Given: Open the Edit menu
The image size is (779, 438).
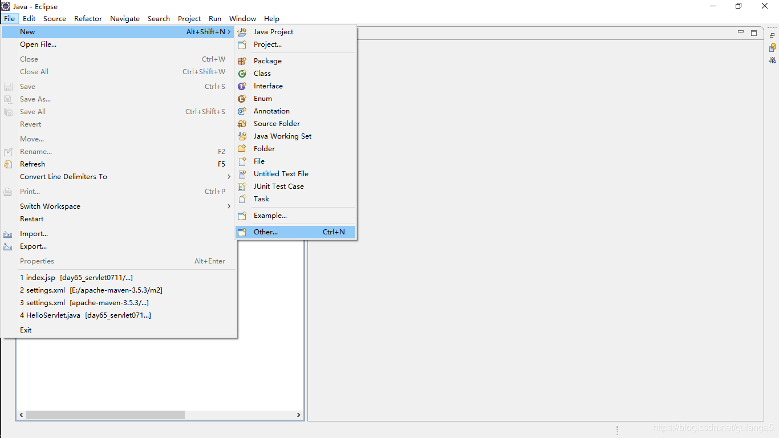Looking at the screenshot, I should 29,18.
